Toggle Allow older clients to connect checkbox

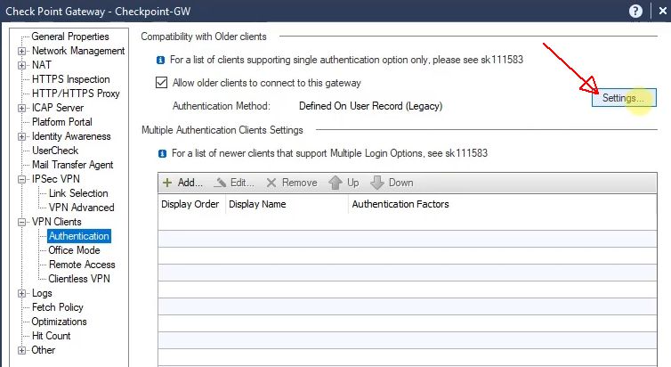161,82
